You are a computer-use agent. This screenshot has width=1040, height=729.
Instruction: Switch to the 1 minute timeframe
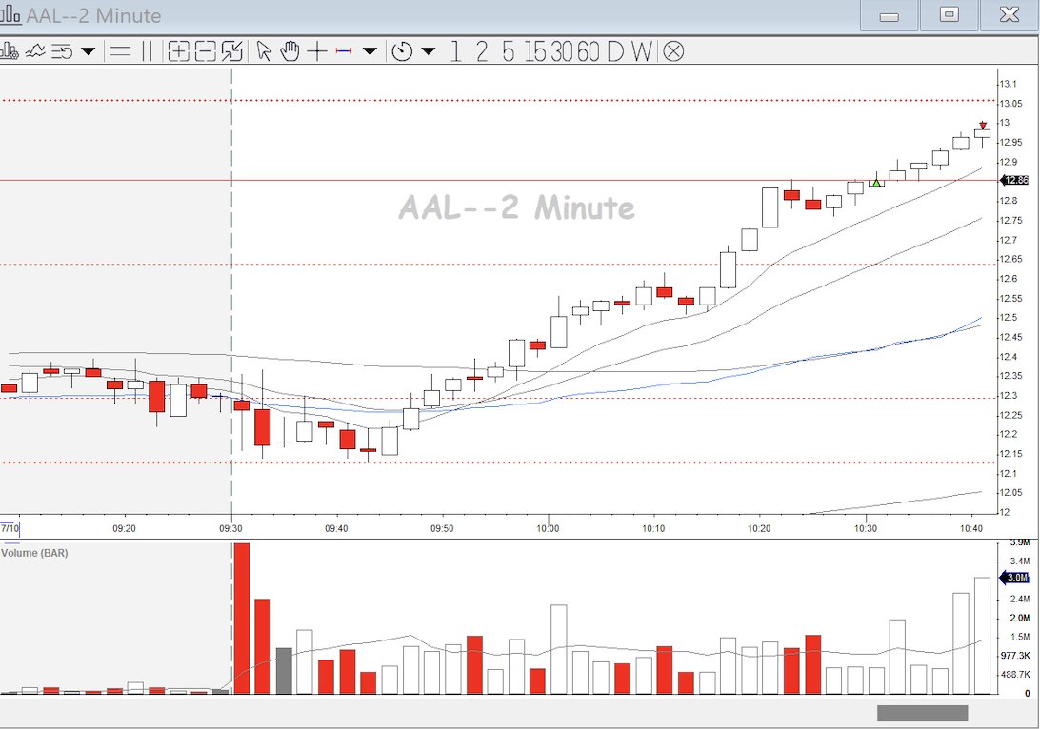coord(455,51)
